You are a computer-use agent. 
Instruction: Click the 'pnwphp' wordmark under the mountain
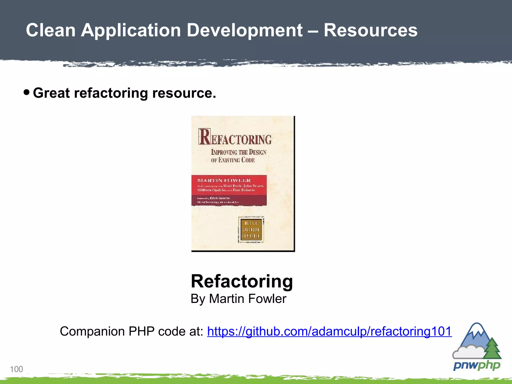(x=477, y=365)
